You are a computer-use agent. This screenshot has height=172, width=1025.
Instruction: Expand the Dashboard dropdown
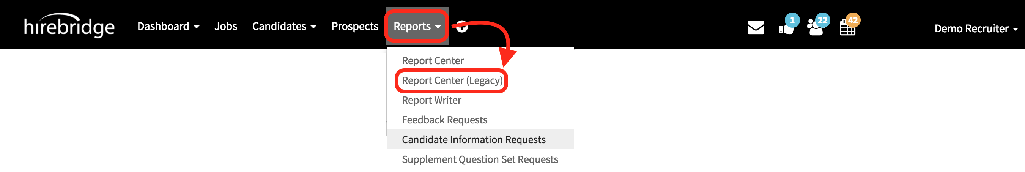168,26
